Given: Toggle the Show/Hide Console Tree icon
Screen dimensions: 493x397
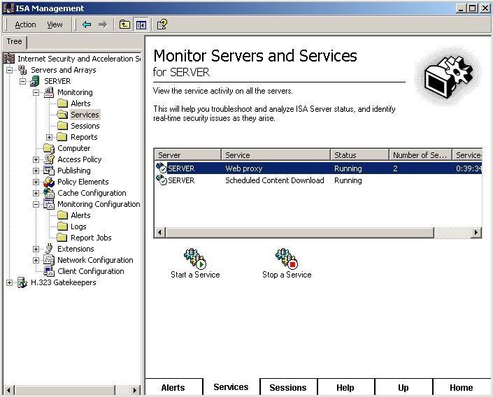Looking at the screenshot, I should pyautogui.click(x=141, y=24).
